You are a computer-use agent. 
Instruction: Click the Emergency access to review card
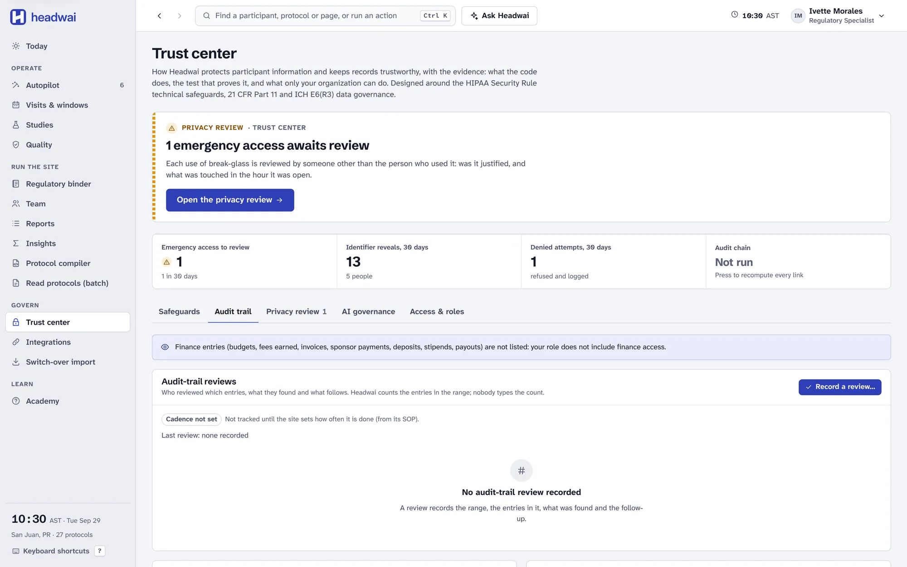[244, 261]
